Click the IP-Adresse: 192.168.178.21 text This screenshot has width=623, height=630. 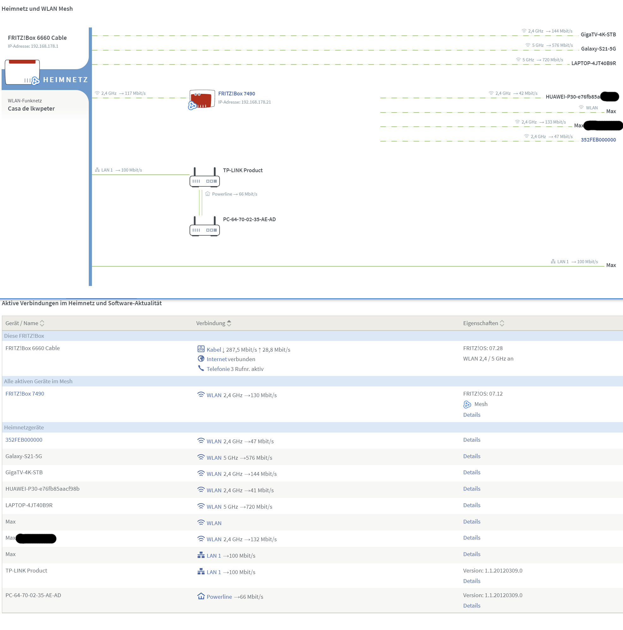pyautogui.click(x=245, y=102)
